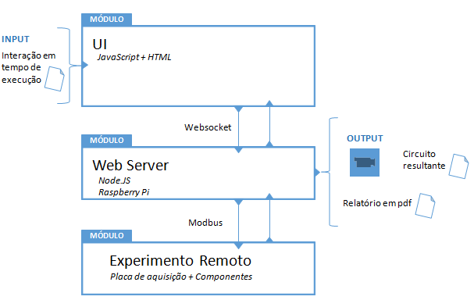Click the document icon beside Interação em tempo de execução
The width and height of the screenshot is (474, 300).
pos(55,79)
